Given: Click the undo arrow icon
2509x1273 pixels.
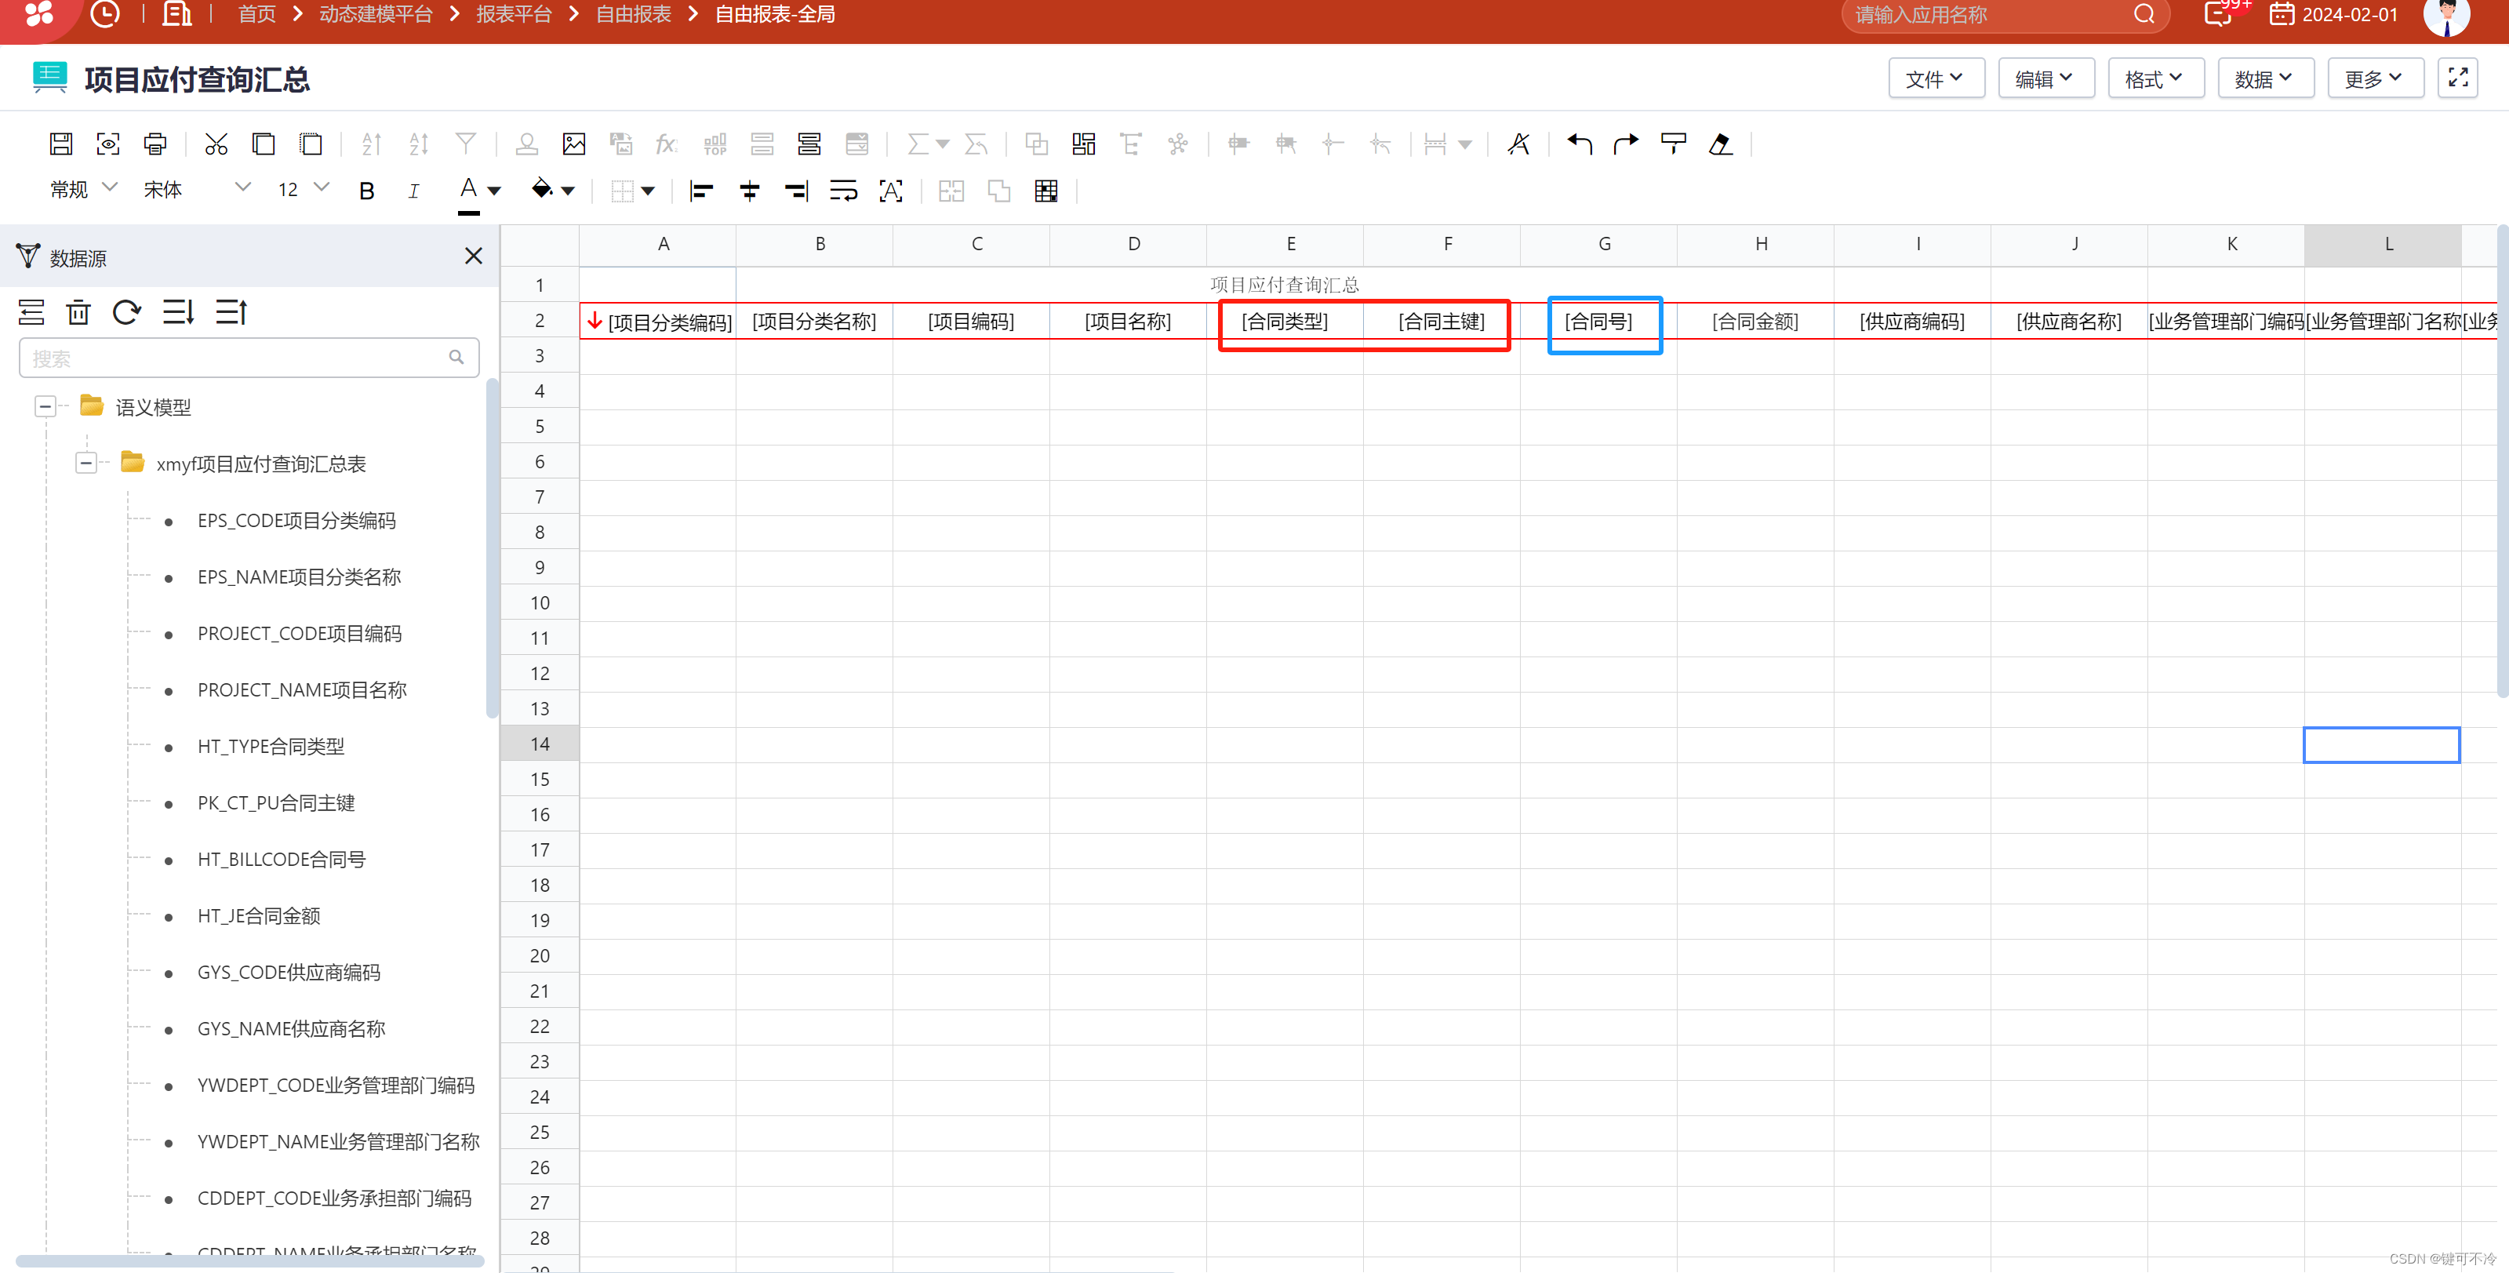Looking at the screenshot, I should (1579, 144).
